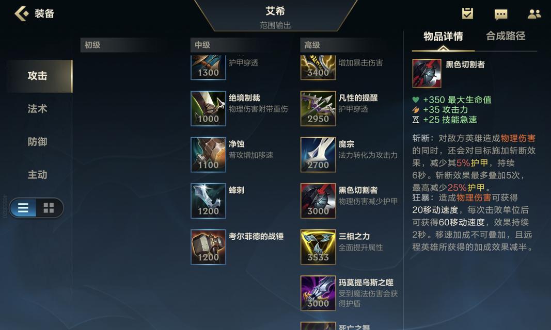Screen dimensions: 551x330
Task: Open the chat bubble icon
Action: click(501, 14)
